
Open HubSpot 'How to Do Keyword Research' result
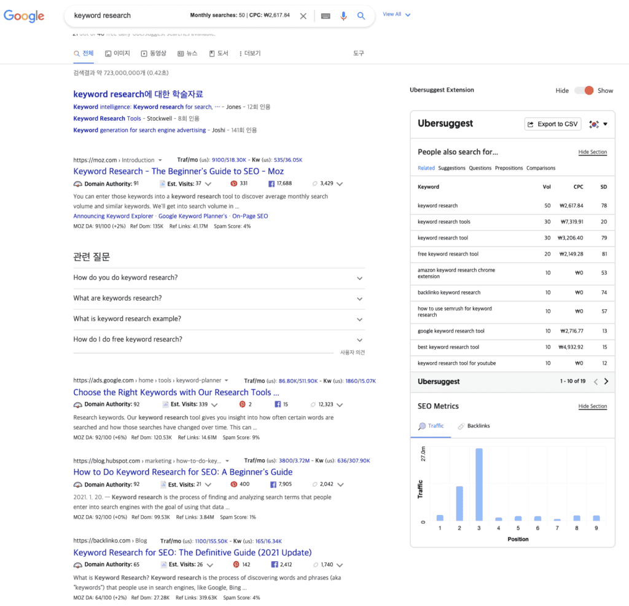[x=183, y=473]
